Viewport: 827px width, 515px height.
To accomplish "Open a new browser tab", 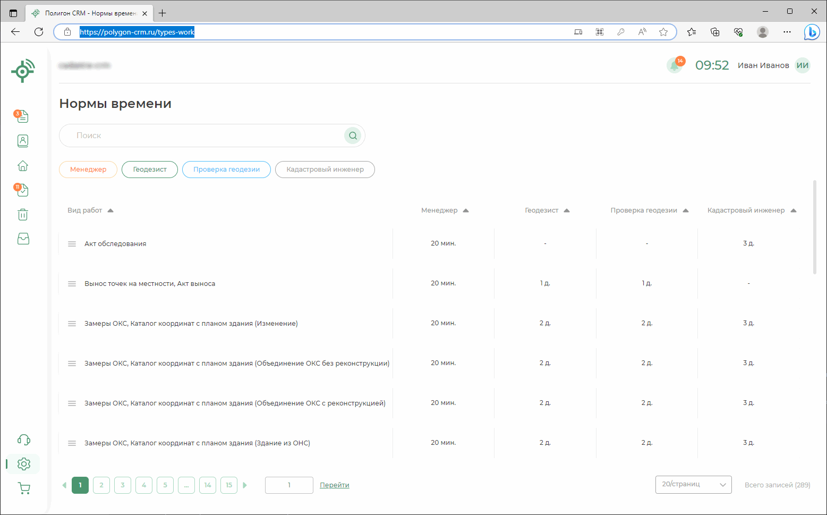I will (x=163, y=13).
